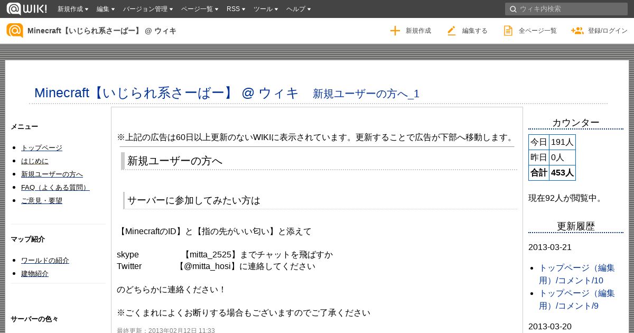The width and height of the screenshot is (634, 333).
Task: Open the RSS dropdown menu
Action: coord(236,9)
